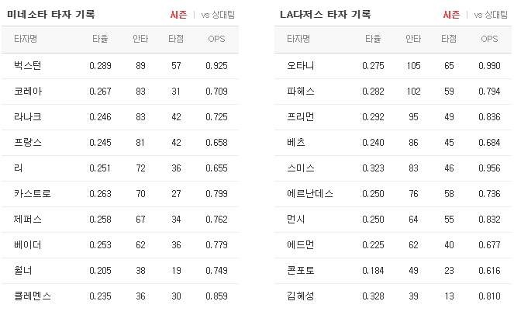Click OPS column header in Minnesota table
This screenshot has width=514, height=315.
point(216,39)
